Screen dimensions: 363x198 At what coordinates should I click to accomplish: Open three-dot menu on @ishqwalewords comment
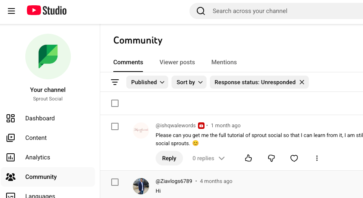click(317, 158)
